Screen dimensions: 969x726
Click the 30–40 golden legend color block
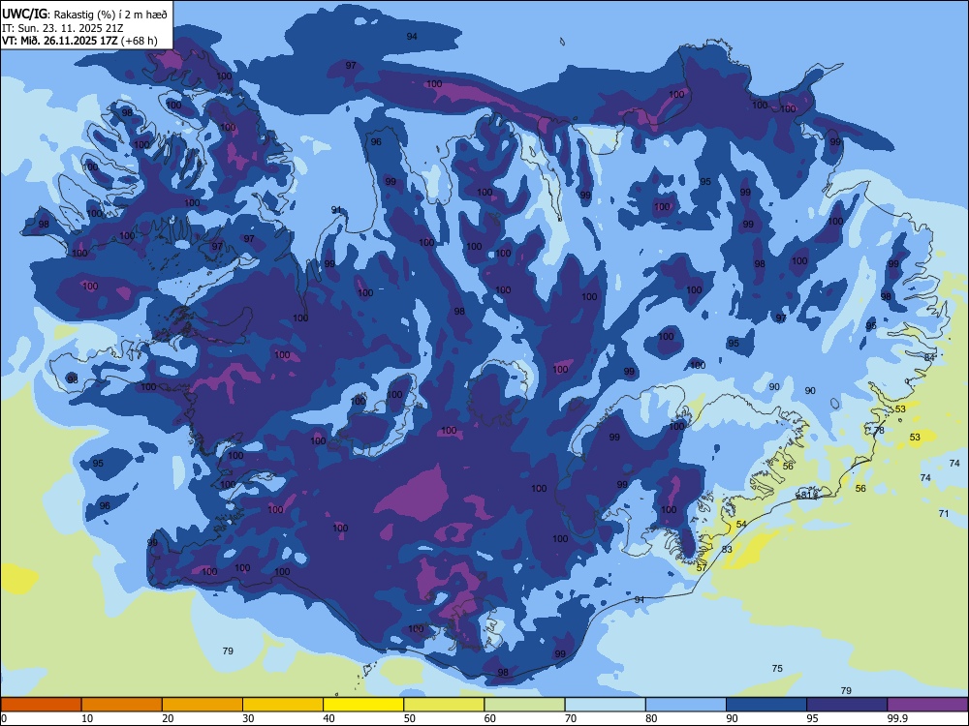point(283,705)
